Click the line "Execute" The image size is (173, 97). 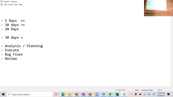pyautogui.click(x=10, y=50)
